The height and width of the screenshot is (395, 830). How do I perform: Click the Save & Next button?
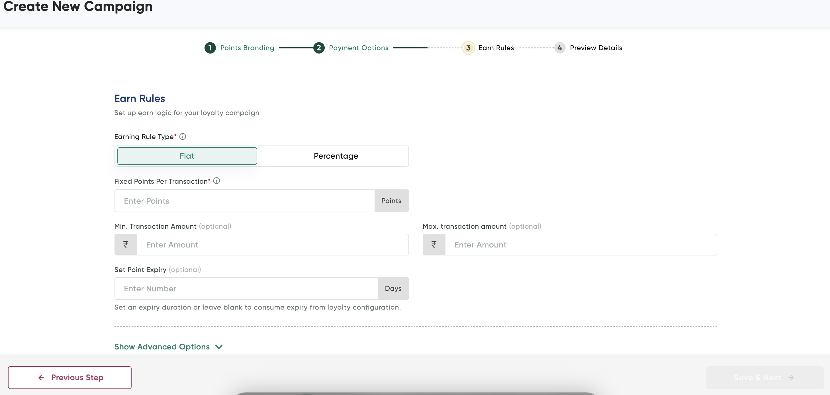click(764, 377)
